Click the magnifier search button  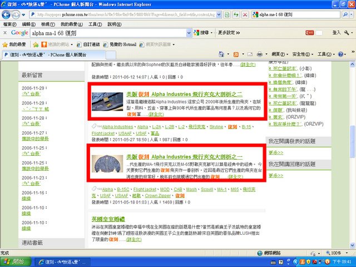(345, 15)
